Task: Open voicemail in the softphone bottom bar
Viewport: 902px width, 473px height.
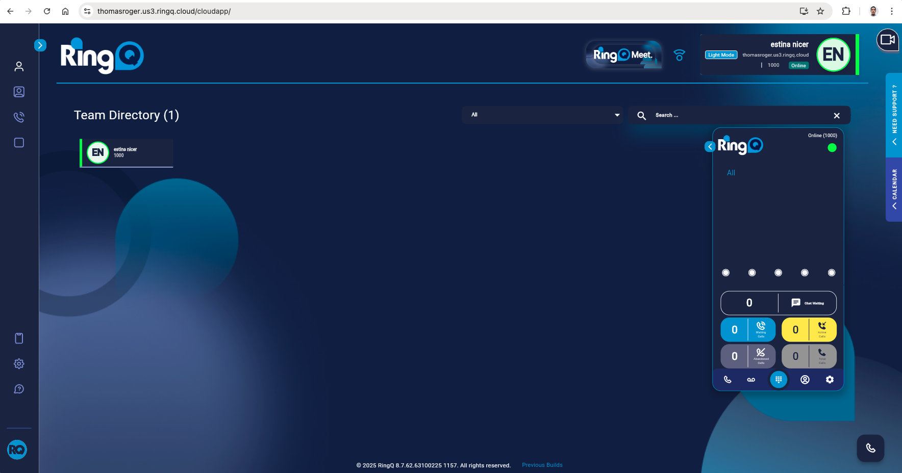Action: [x=751, y=380]
